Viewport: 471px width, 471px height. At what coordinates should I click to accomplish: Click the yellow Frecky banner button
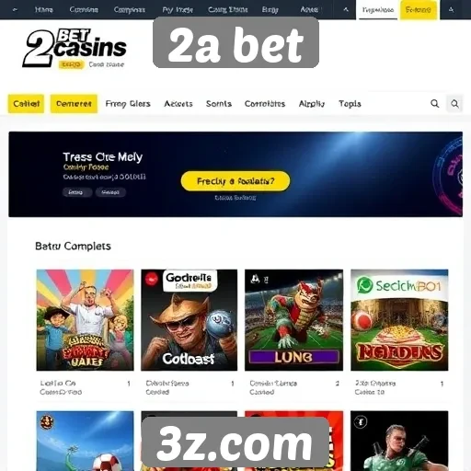click(x=235, y=181)
